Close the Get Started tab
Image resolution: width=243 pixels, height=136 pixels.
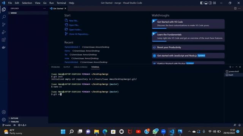tap(65, 8)
